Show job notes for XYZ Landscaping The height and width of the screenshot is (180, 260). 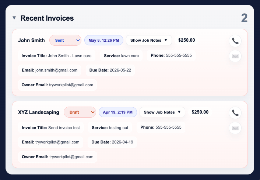[162, 112]
